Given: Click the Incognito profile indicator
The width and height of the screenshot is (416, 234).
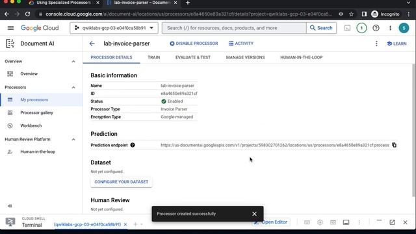Looking at the screenshot, I should [x=385, y=14].
